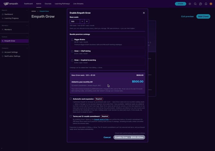The image size is (215, 151).
Task: Select Empath Grow in the sidebar
Action: point(15,41)
